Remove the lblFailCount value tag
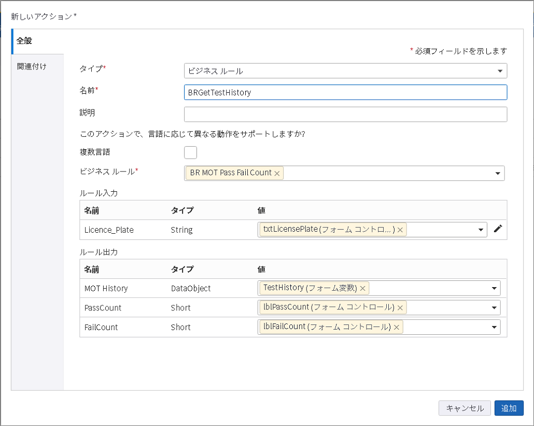Image resolution: width=534 pixels, height=426 pixels. 396,327
